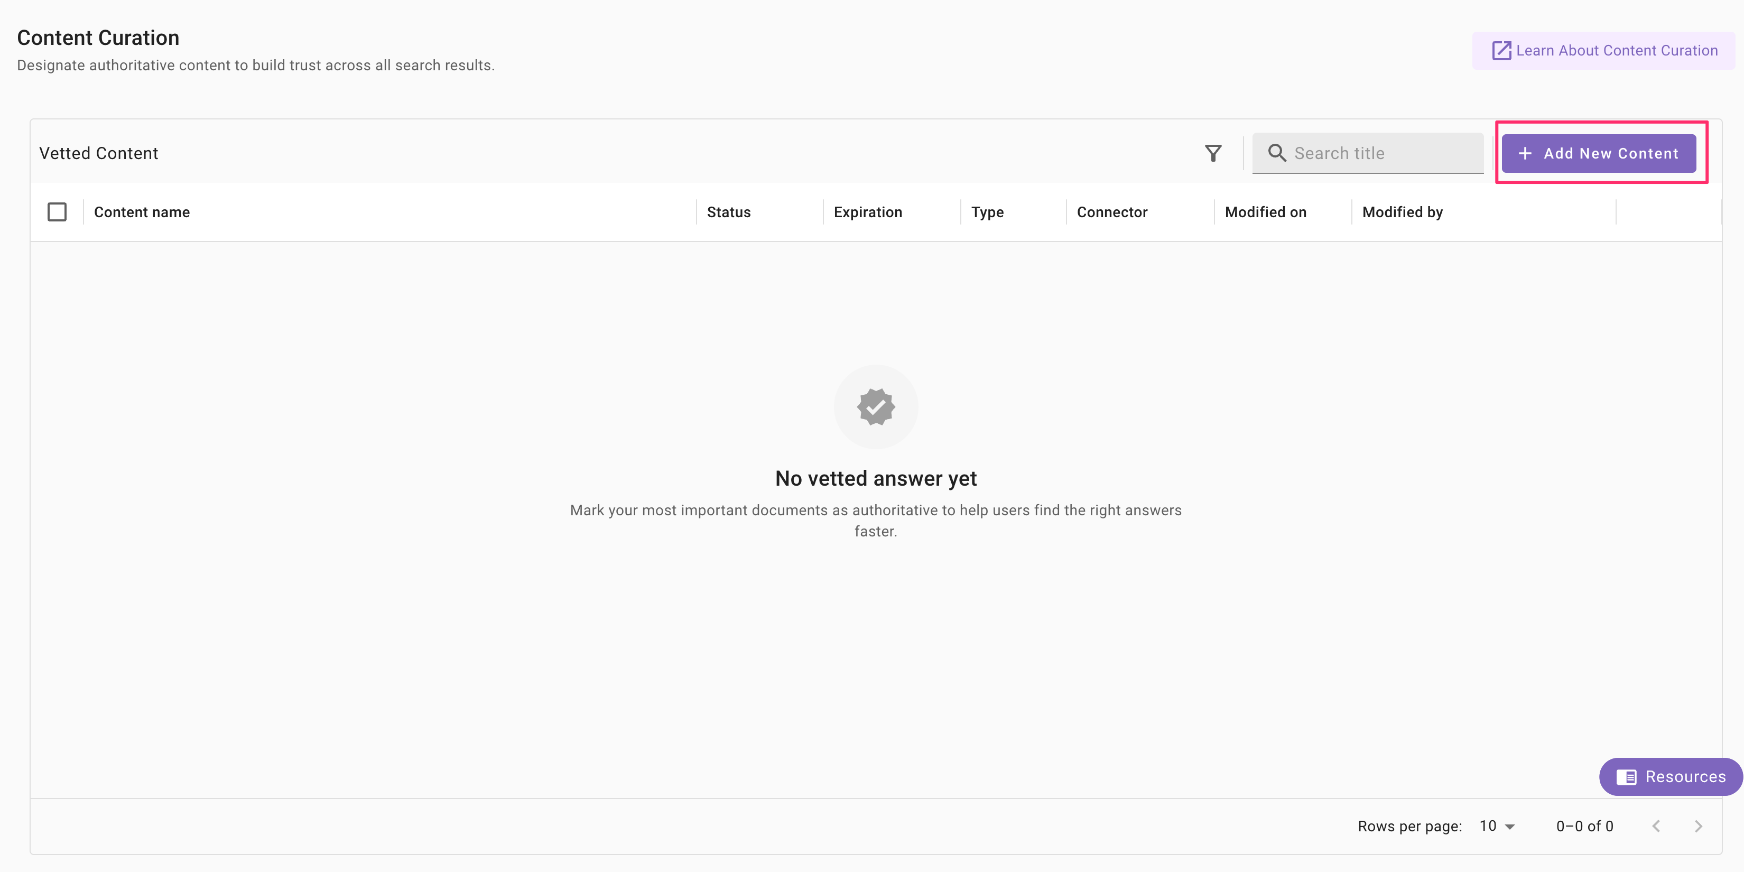Sort by Modified on column header
Screen dimensions: 1744x872
1265,212
